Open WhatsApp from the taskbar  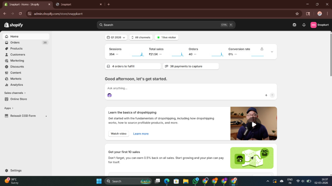[196, 181]
